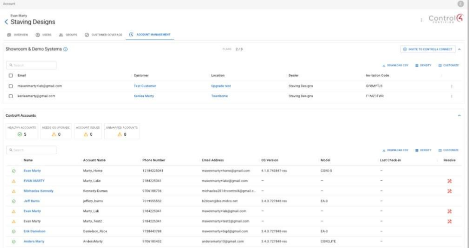Open row options for mavenmarty+lab@gmail.com invitation

(x=451, y=86)
